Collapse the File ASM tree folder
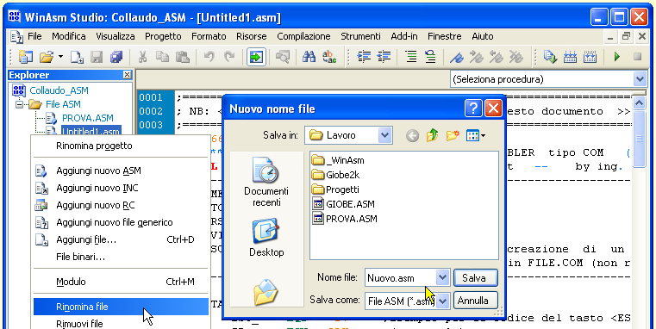656x329 pixels. click(19, 104)
